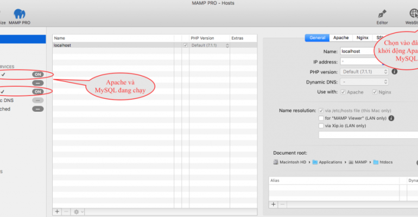Viewport: 418px width, 217px height.
Task: Click info icon beside MAMP Viewer option
Action: [x=391, y=118]
